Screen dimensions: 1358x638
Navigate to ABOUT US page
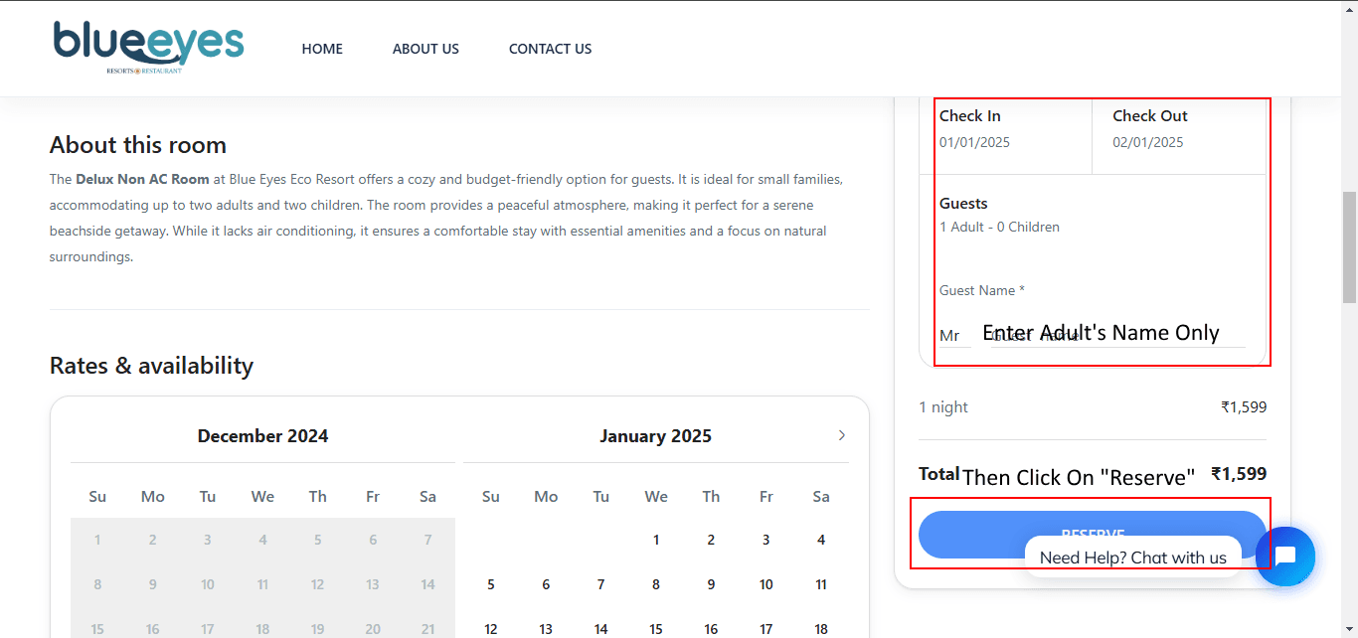tap(425, 49)
